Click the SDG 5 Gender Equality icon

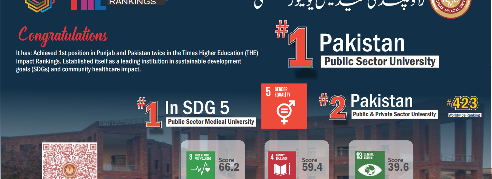click(x=284, y=106)
